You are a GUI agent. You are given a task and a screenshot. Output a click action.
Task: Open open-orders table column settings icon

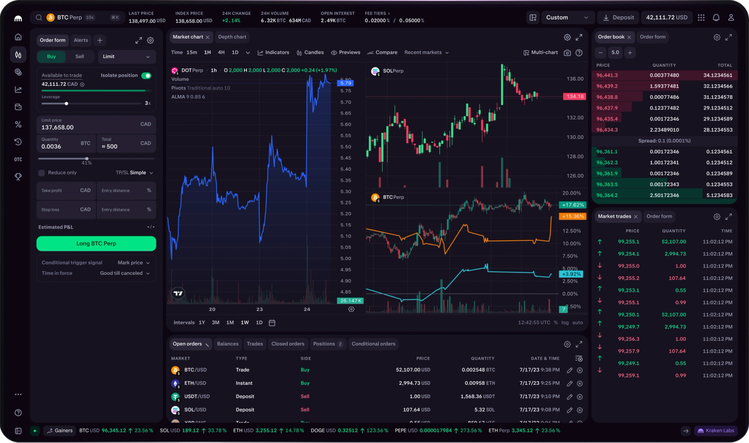[x=579, y=359]
